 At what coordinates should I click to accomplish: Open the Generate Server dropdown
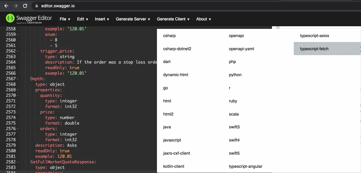(x=133, y=19)
